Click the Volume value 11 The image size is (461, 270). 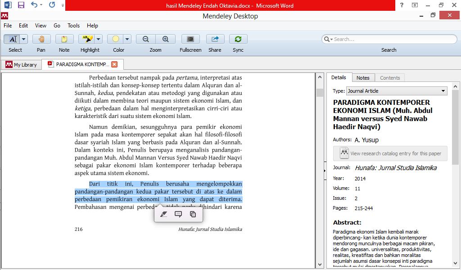coord(357,189)
